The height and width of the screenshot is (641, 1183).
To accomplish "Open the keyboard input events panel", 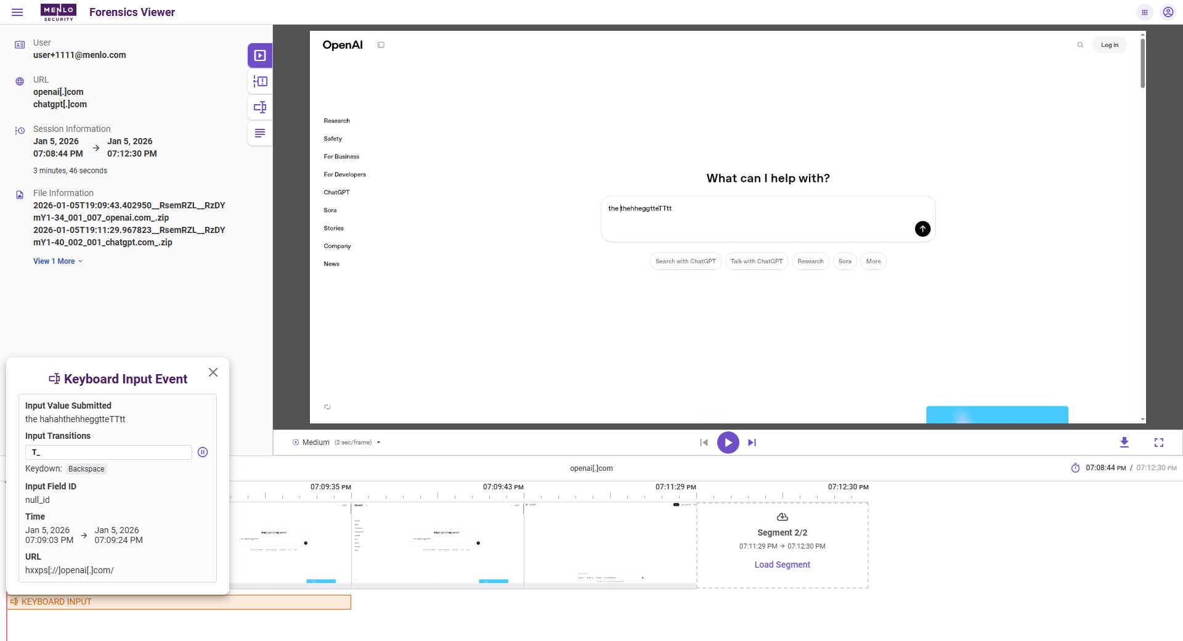I will coord(260,107).
